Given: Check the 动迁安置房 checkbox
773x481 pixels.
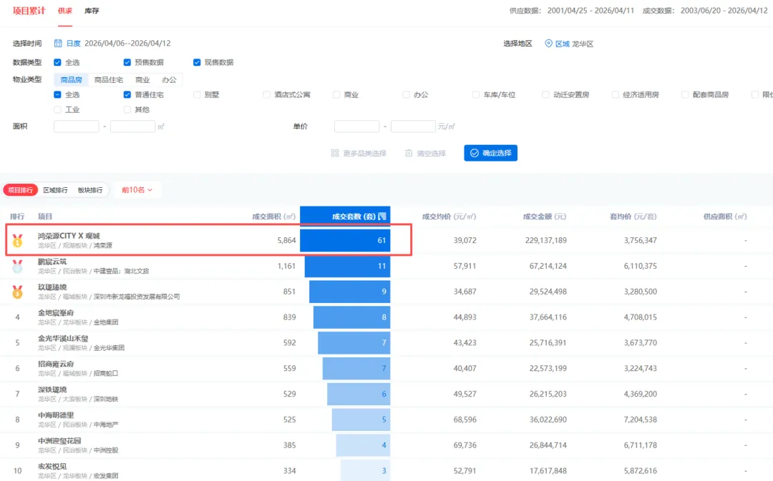Looking at the screenshot, I should coord(545,94).
